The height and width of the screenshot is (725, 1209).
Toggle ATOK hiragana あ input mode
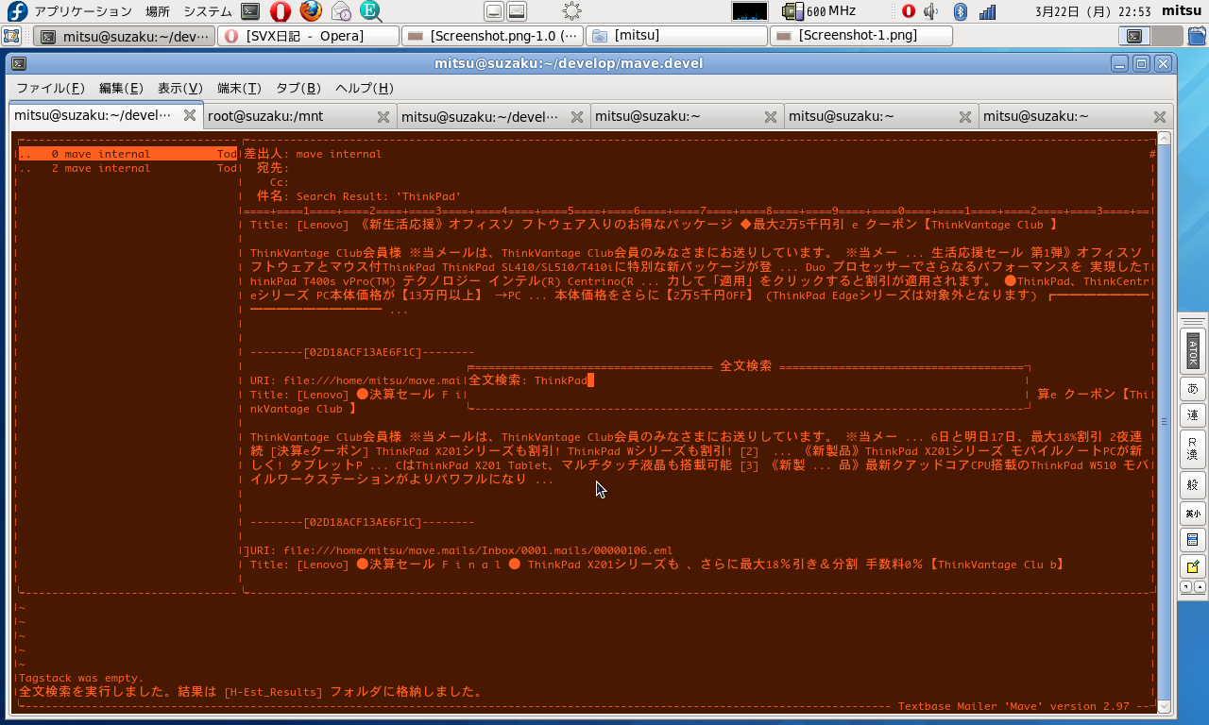pos(1192,389)
